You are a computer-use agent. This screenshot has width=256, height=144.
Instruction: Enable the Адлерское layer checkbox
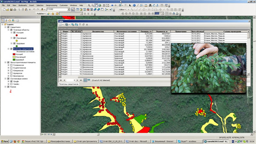pyautogui.click(x=11, y=73)
